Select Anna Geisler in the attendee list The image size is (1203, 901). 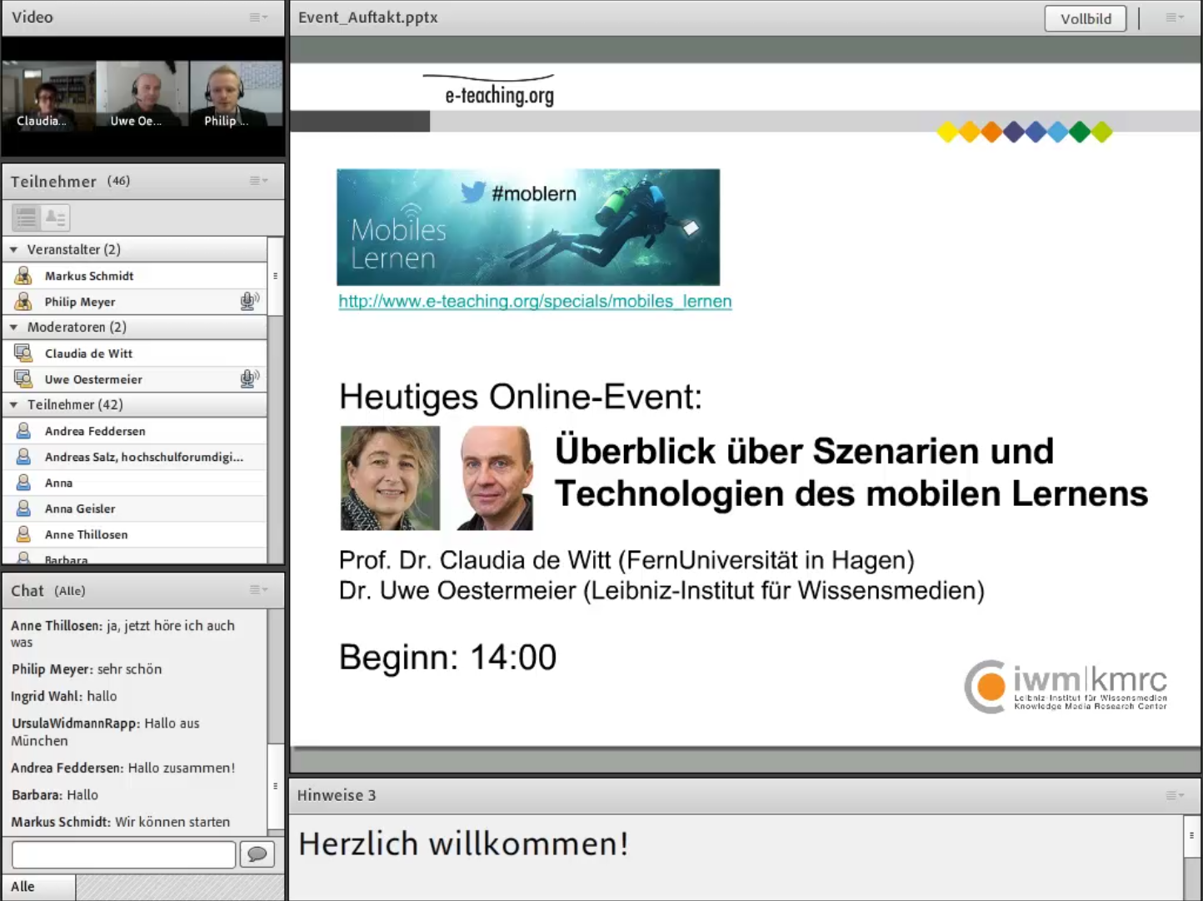(135, 508)
